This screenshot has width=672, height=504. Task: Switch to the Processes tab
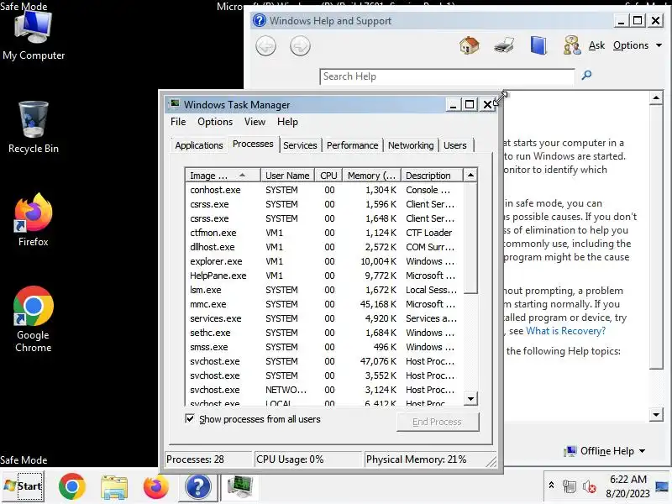point(253,144)
